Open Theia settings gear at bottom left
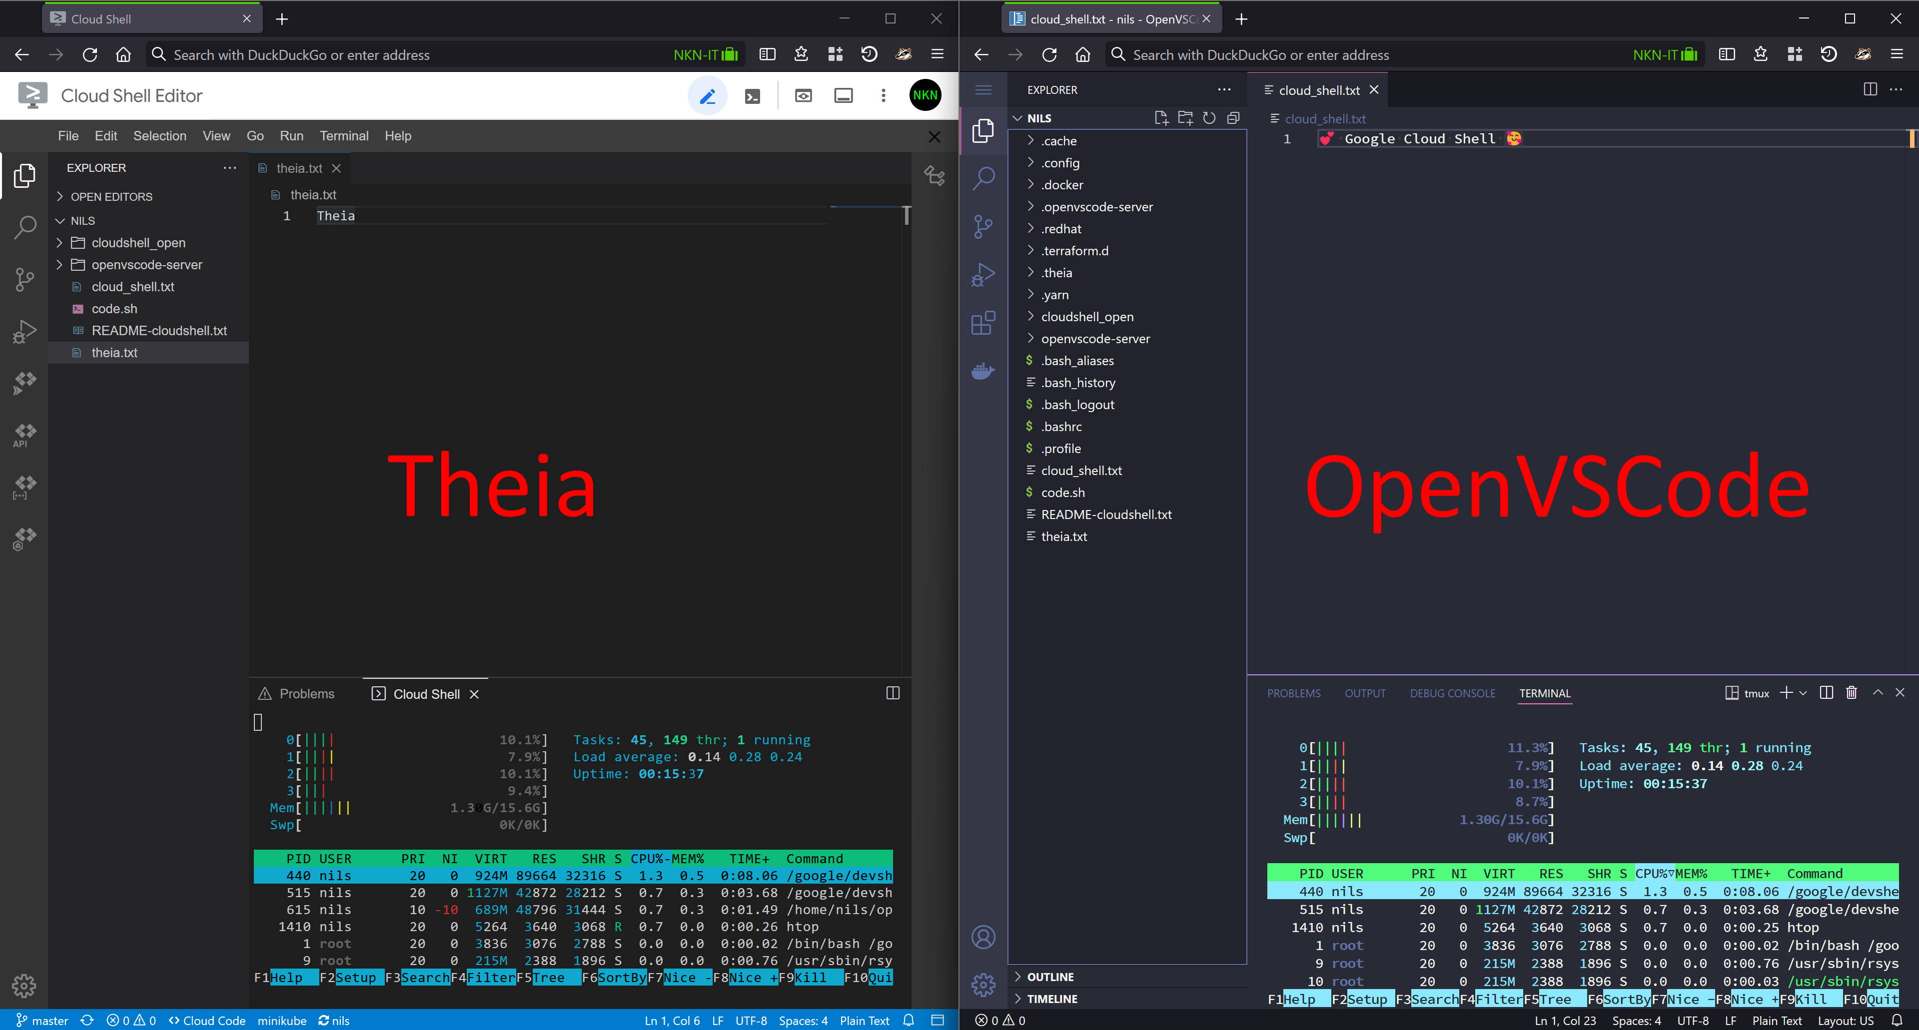 (24, 986)
